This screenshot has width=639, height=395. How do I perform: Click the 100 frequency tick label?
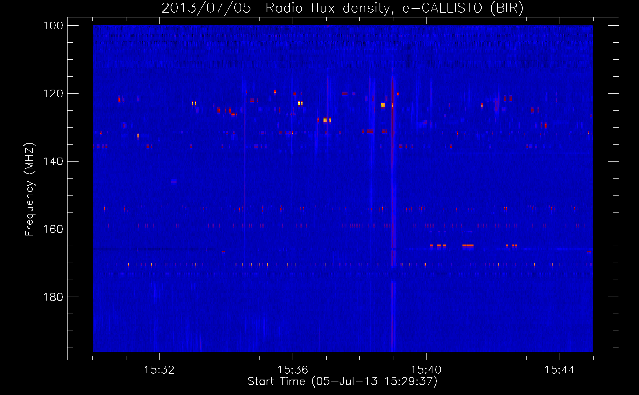click(53, 26)
